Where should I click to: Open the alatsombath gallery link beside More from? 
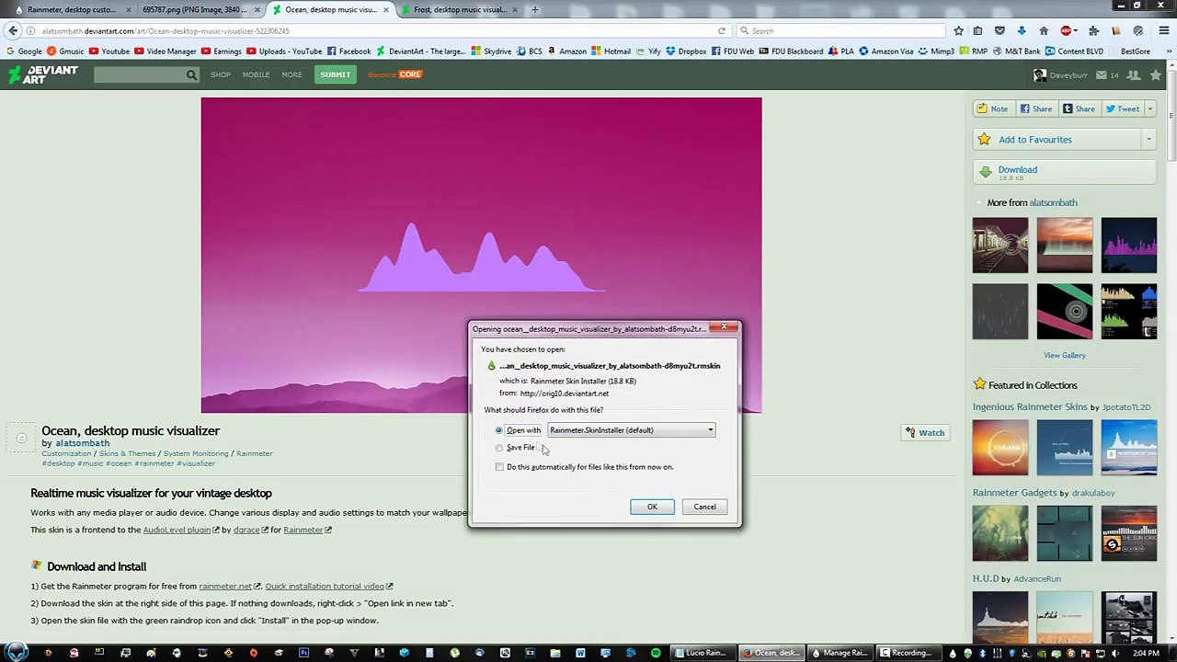coord(1053,202)
